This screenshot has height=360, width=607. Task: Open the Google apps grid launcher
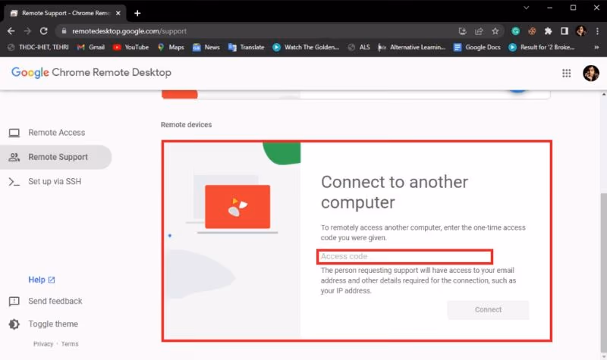click(566, 73)
